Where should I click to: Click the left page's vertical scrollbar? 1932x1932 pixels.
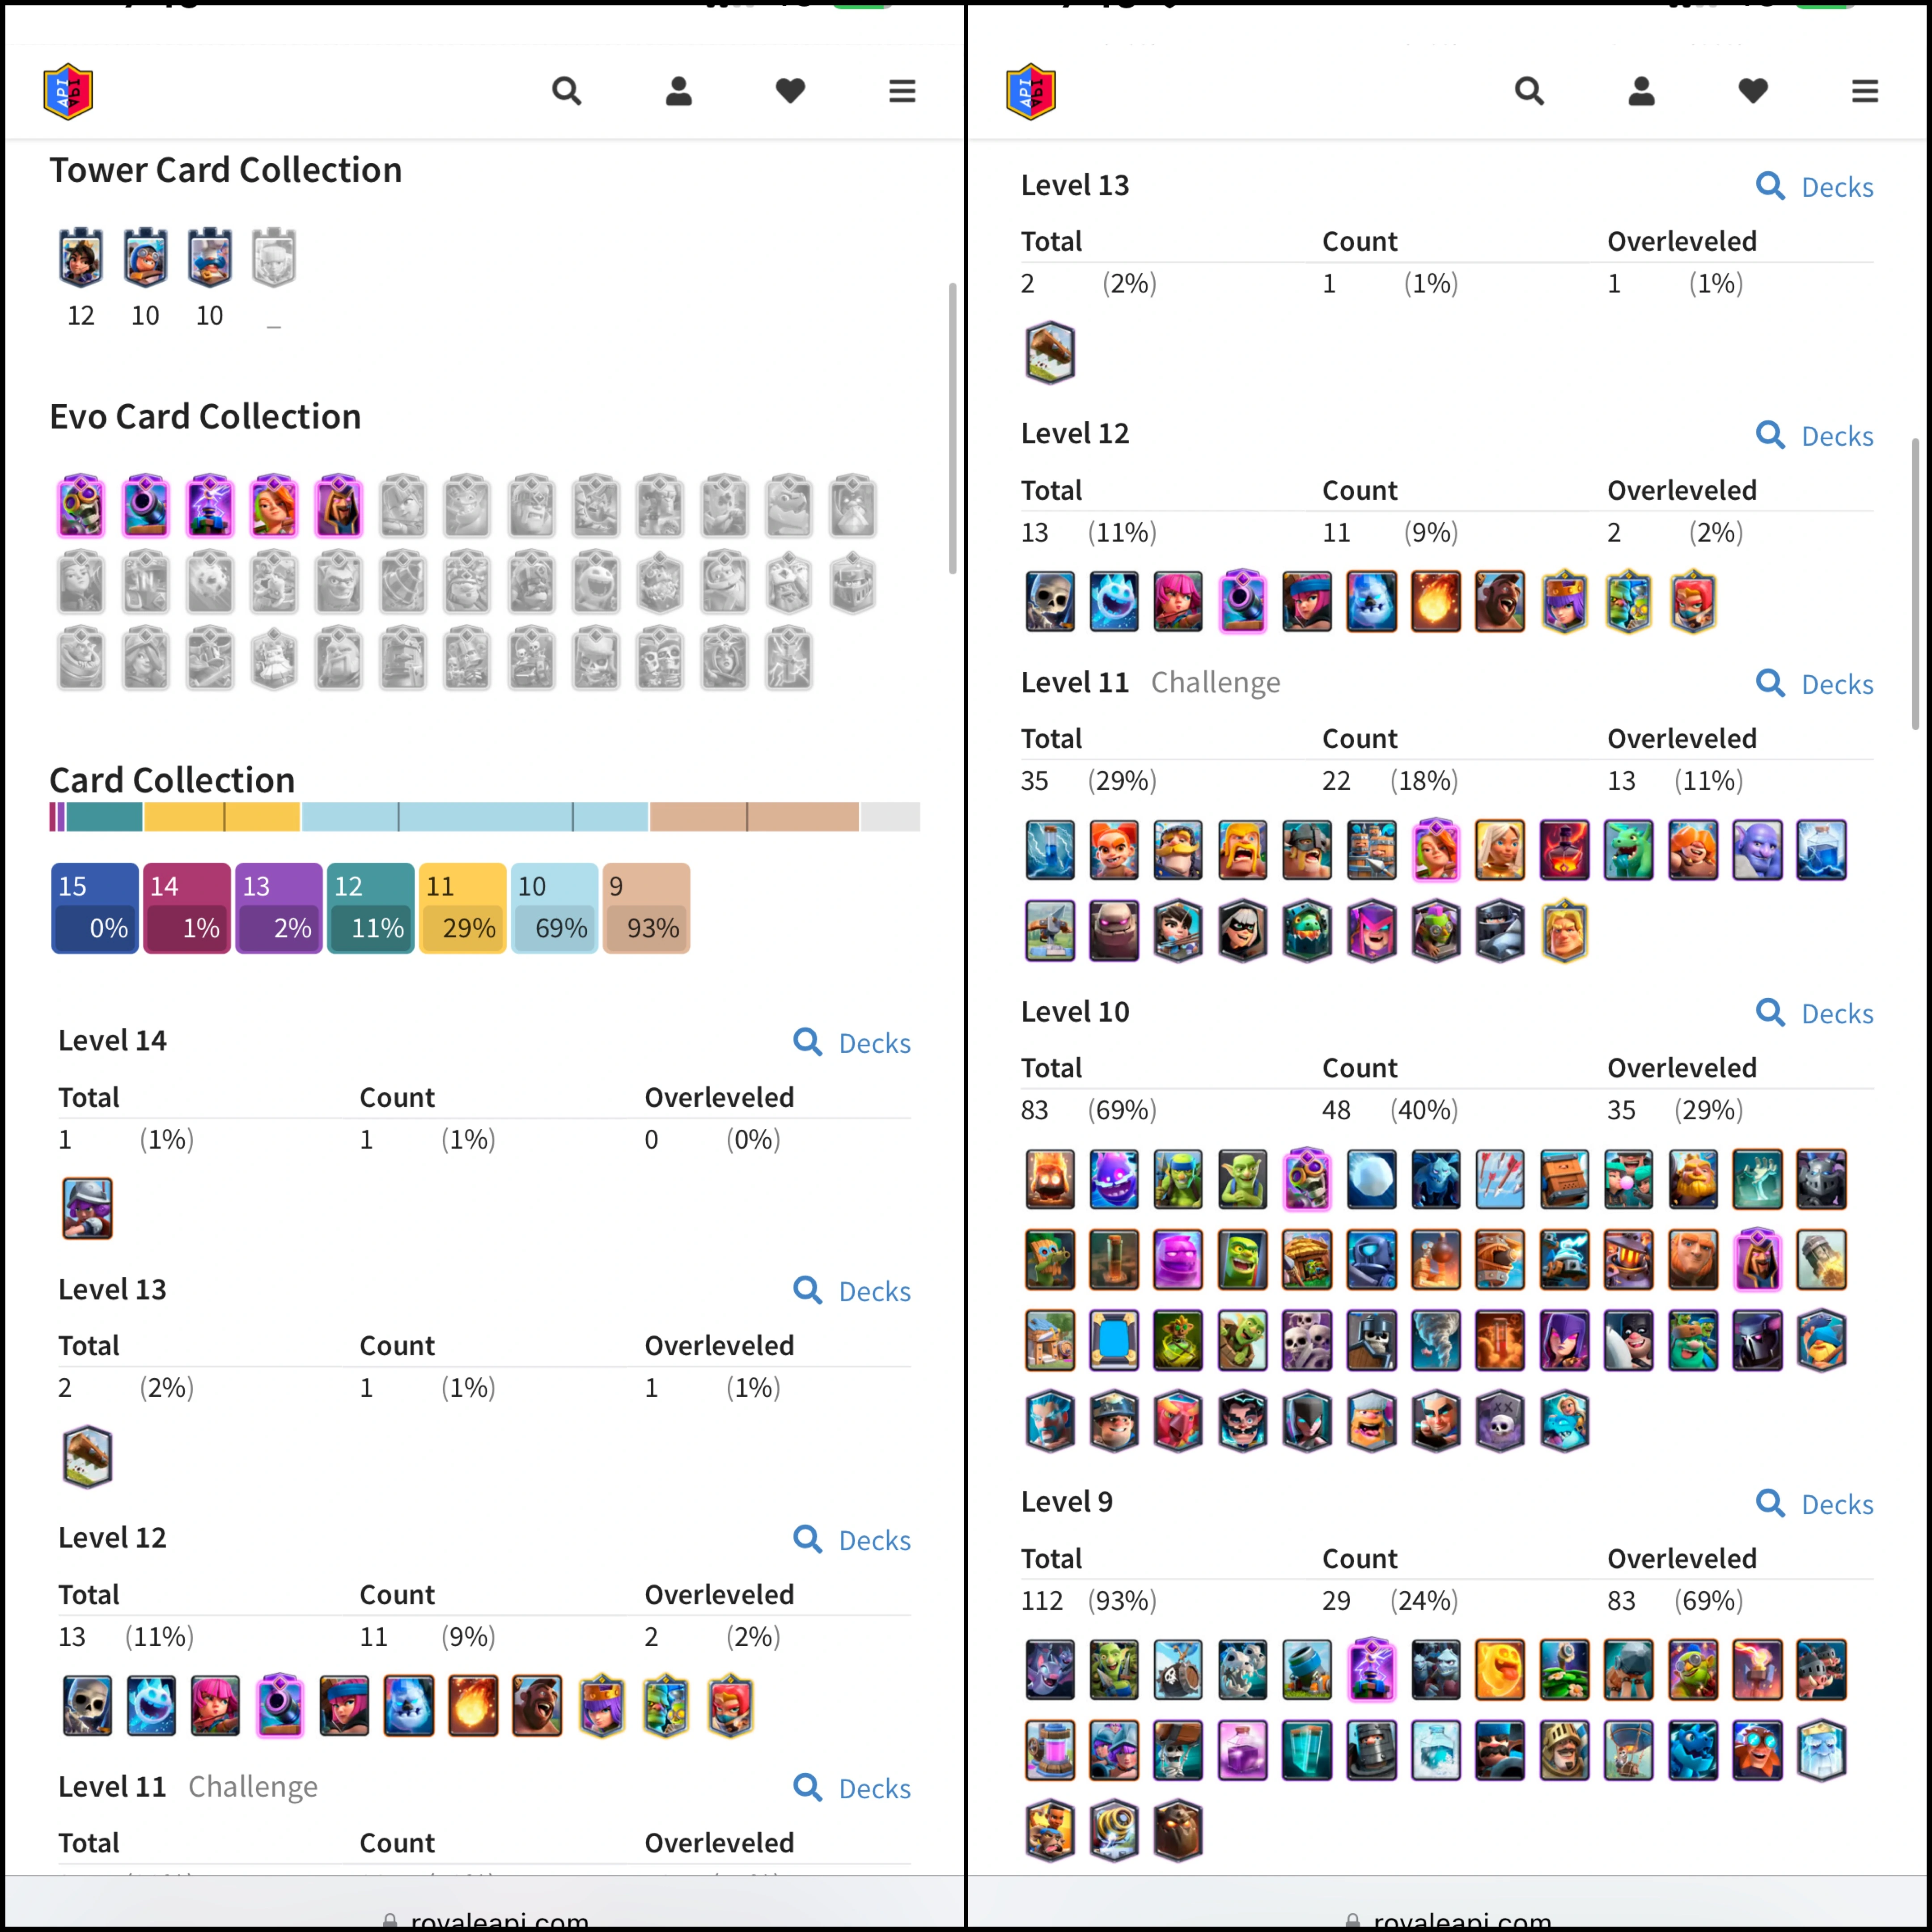pos(952,428)
